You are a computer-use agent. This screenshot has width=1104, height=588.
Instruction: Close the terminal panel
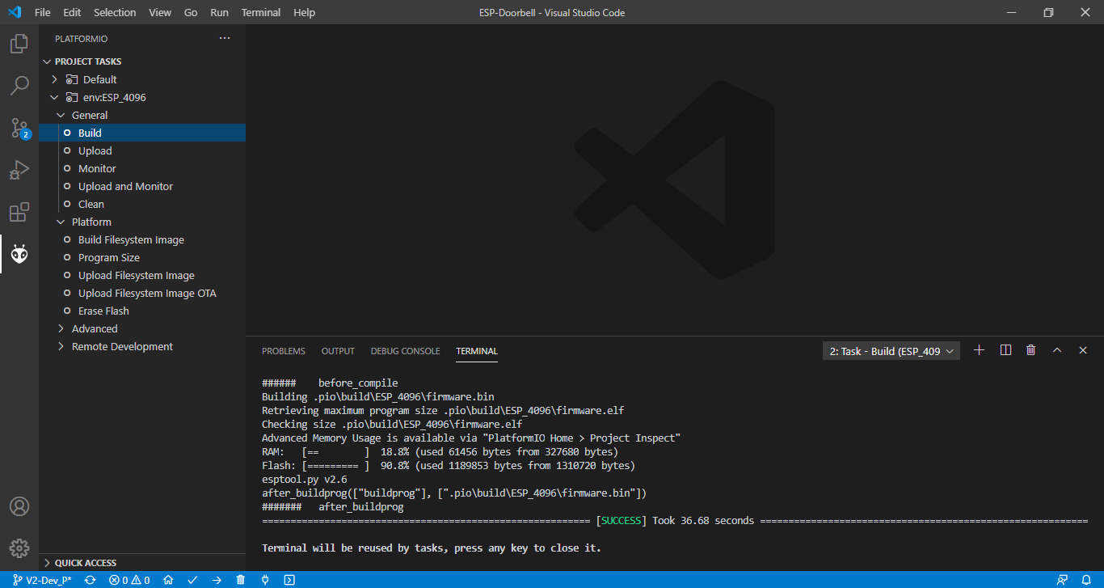[x=1083, y=350]
